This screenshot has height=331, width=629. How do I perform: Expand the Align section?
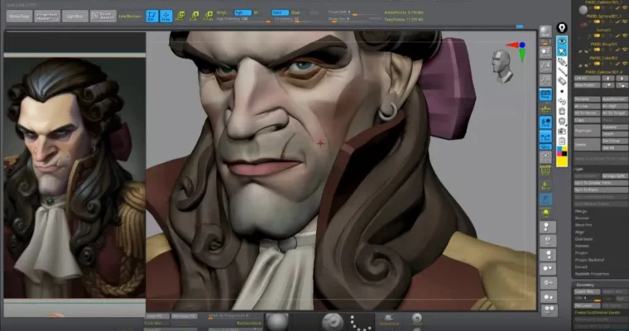point(579,232)
